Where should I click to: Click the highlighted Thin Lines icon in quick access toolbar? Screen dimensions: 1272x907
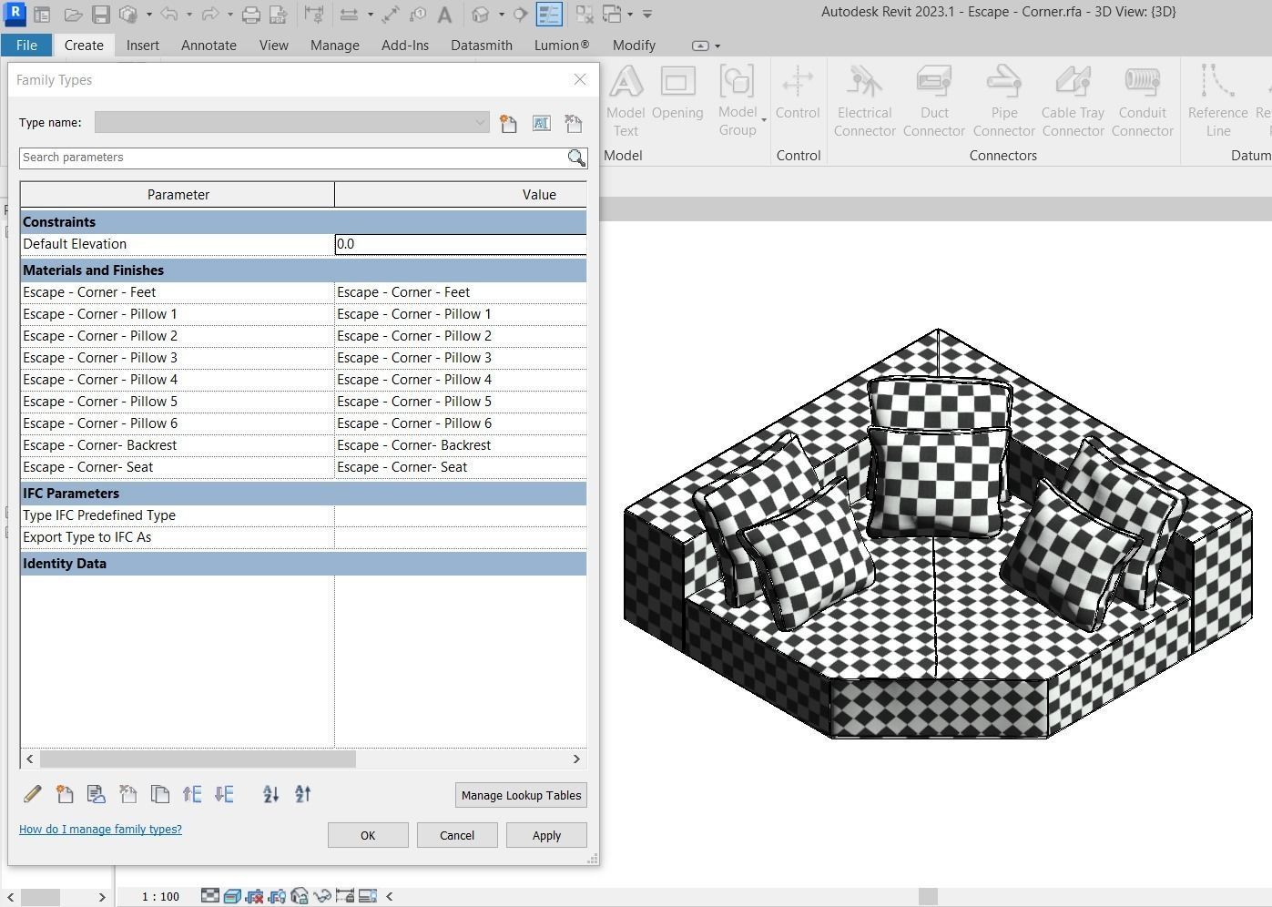coord(549,15)
